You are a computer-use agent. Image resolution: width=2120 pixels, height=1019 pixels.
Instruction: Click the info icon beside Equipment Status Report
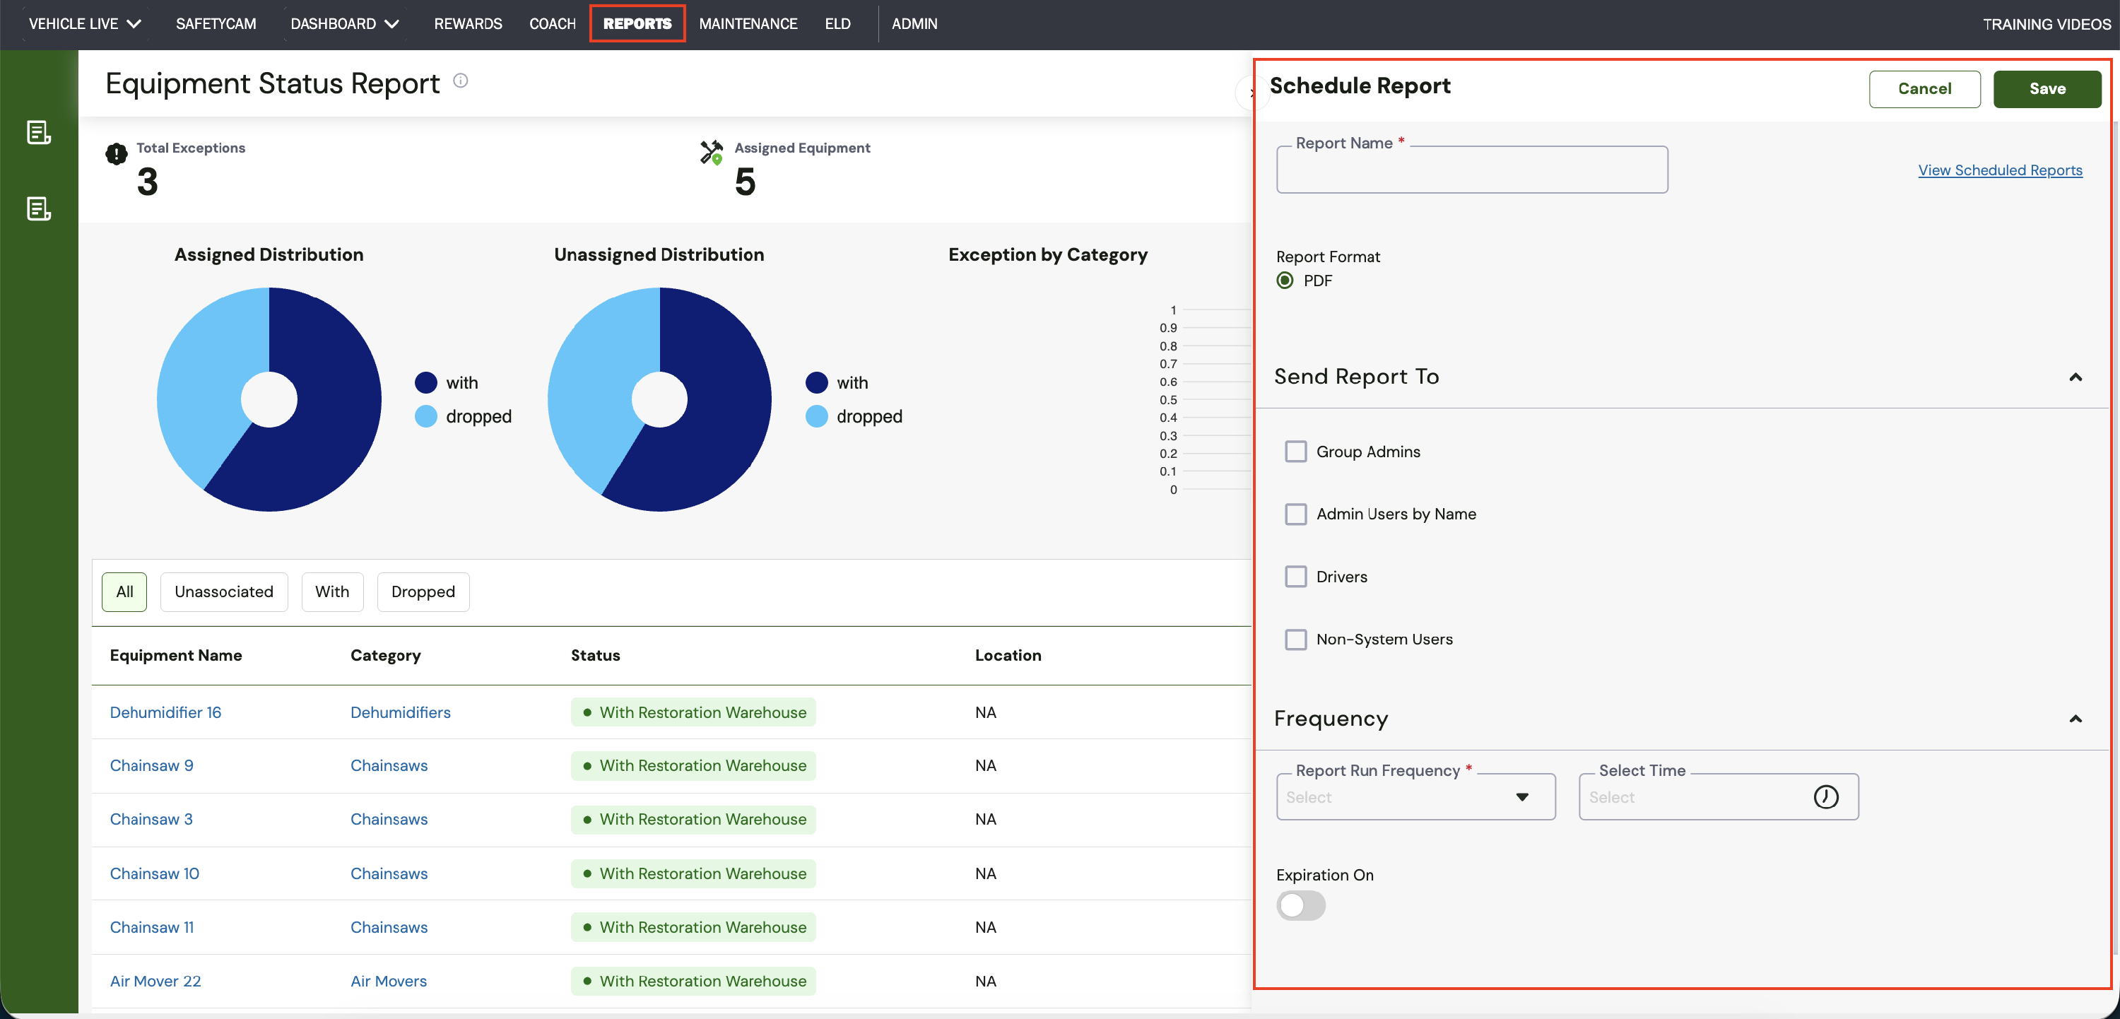coord(461,81)
